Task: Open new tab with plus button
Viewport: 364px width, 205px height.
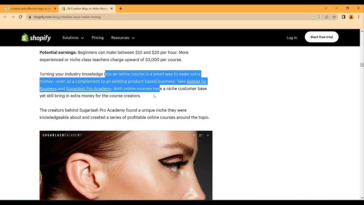Action: tap(121, 9)
